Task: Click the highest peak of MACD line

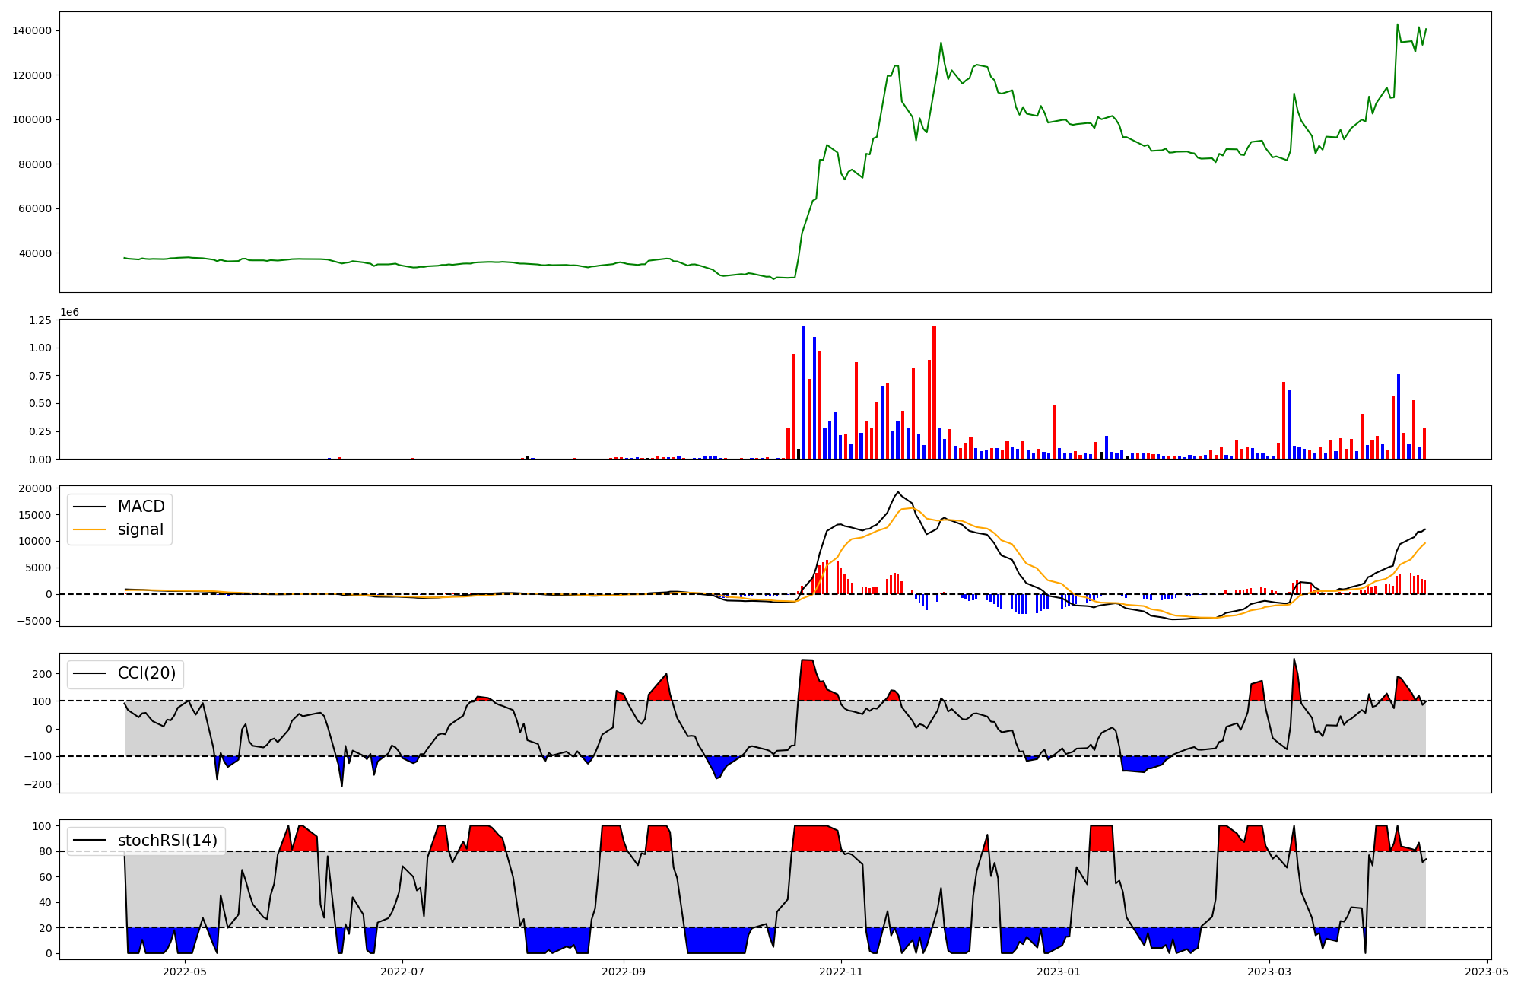Action: click(x=898, y=492)
